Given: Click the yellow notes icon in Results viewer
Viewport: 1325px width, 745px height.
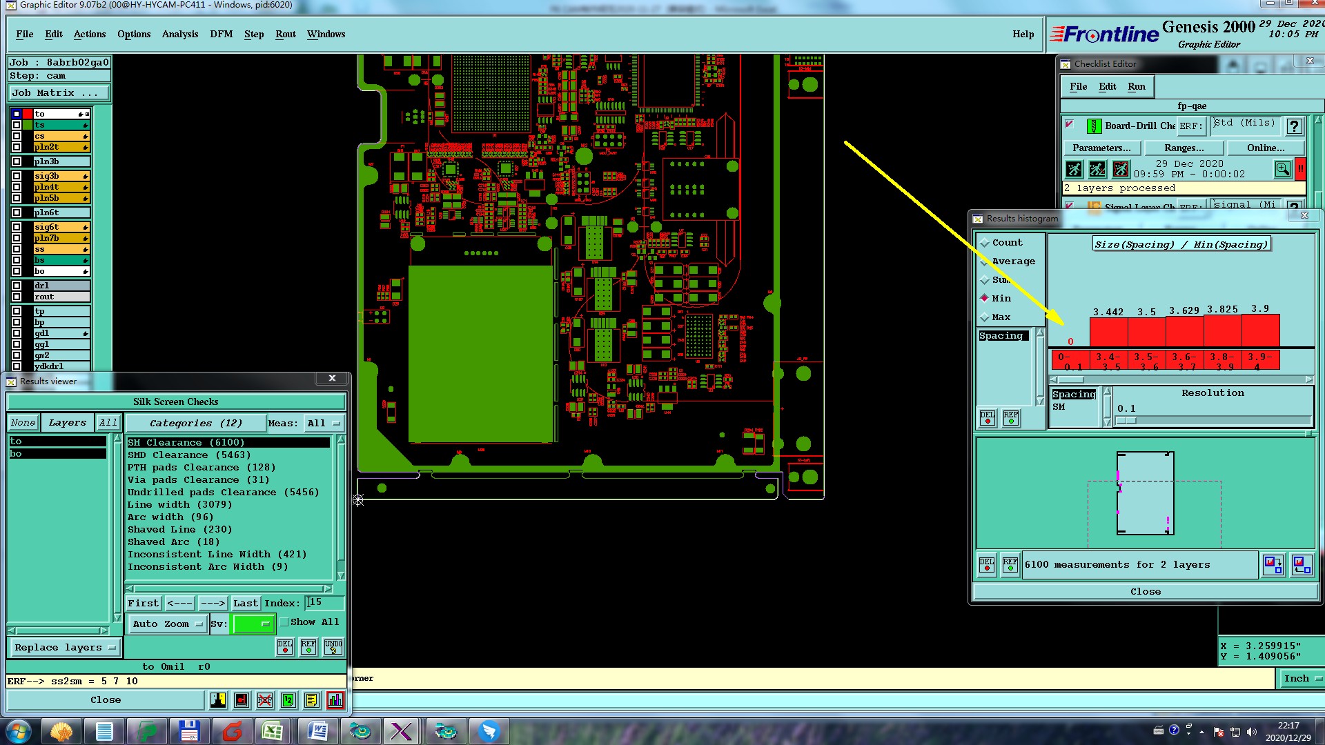Looking at the screenshot, I should pyautogui.click(x=312, y=700).
